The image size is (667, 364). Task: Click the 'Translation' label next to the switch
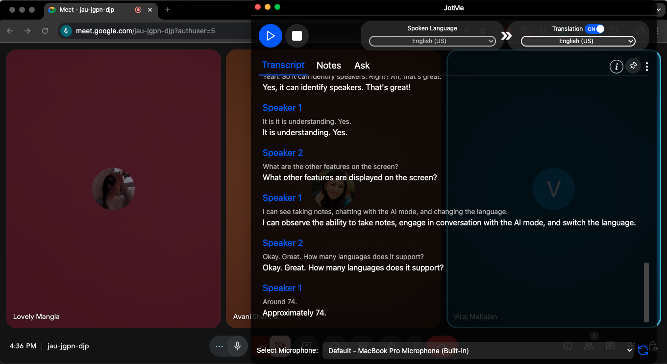[568, 29]
